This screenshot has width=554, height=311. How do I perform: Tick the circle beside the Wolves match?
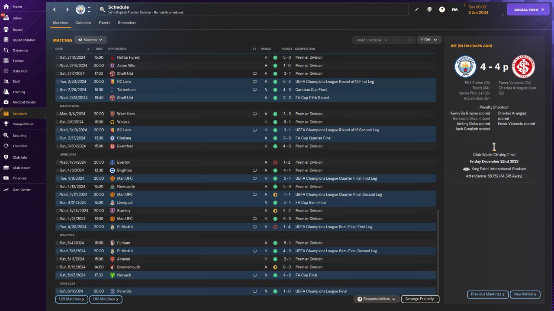[58, 122]
